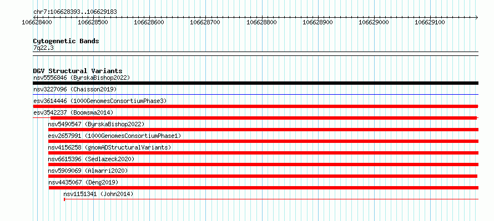Click the 7q22.3 cytogenetic band bar

coord(255,54)
